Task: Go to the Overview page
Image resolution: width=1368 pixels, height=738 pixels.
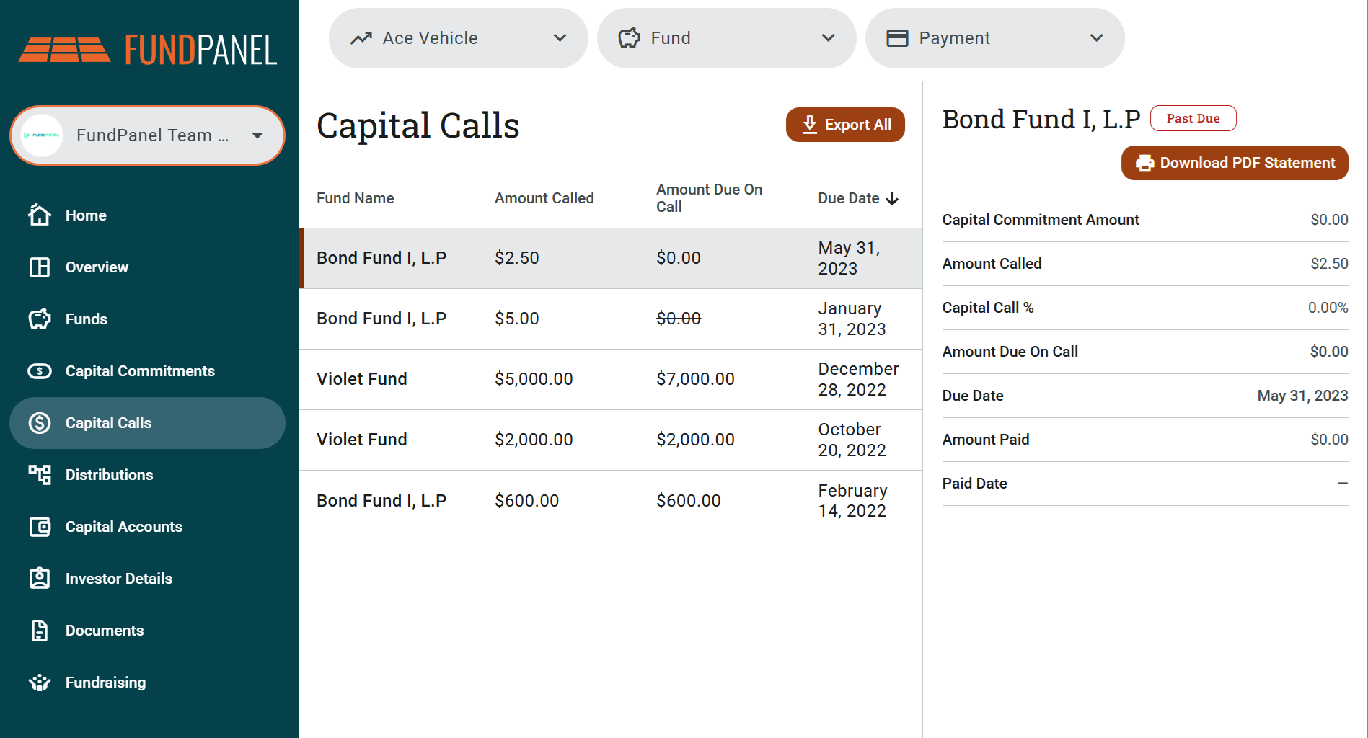Action: 147,267
